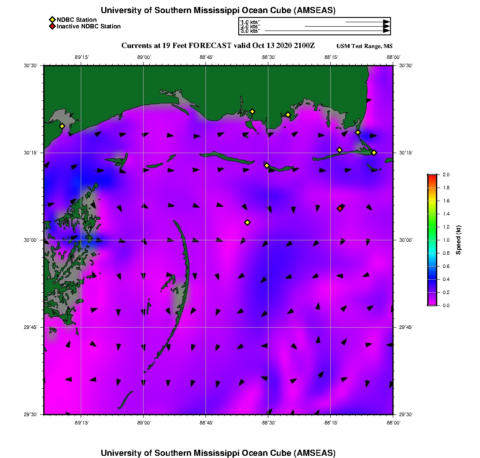Click the 1.0 kts label in scale legend
This screenshot has height=458, width=480.
tap(250, 22)
